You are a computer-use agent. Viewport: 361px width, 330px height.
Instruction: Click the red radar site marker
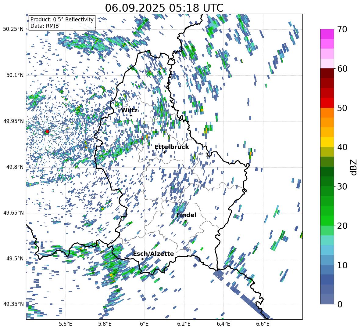pos(47,132)
